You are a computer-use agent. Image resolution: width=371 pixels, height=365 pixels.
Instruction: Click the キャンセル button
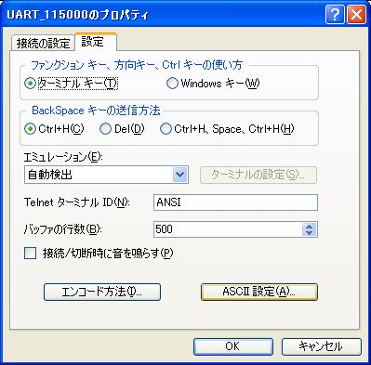tap(322, 346)
